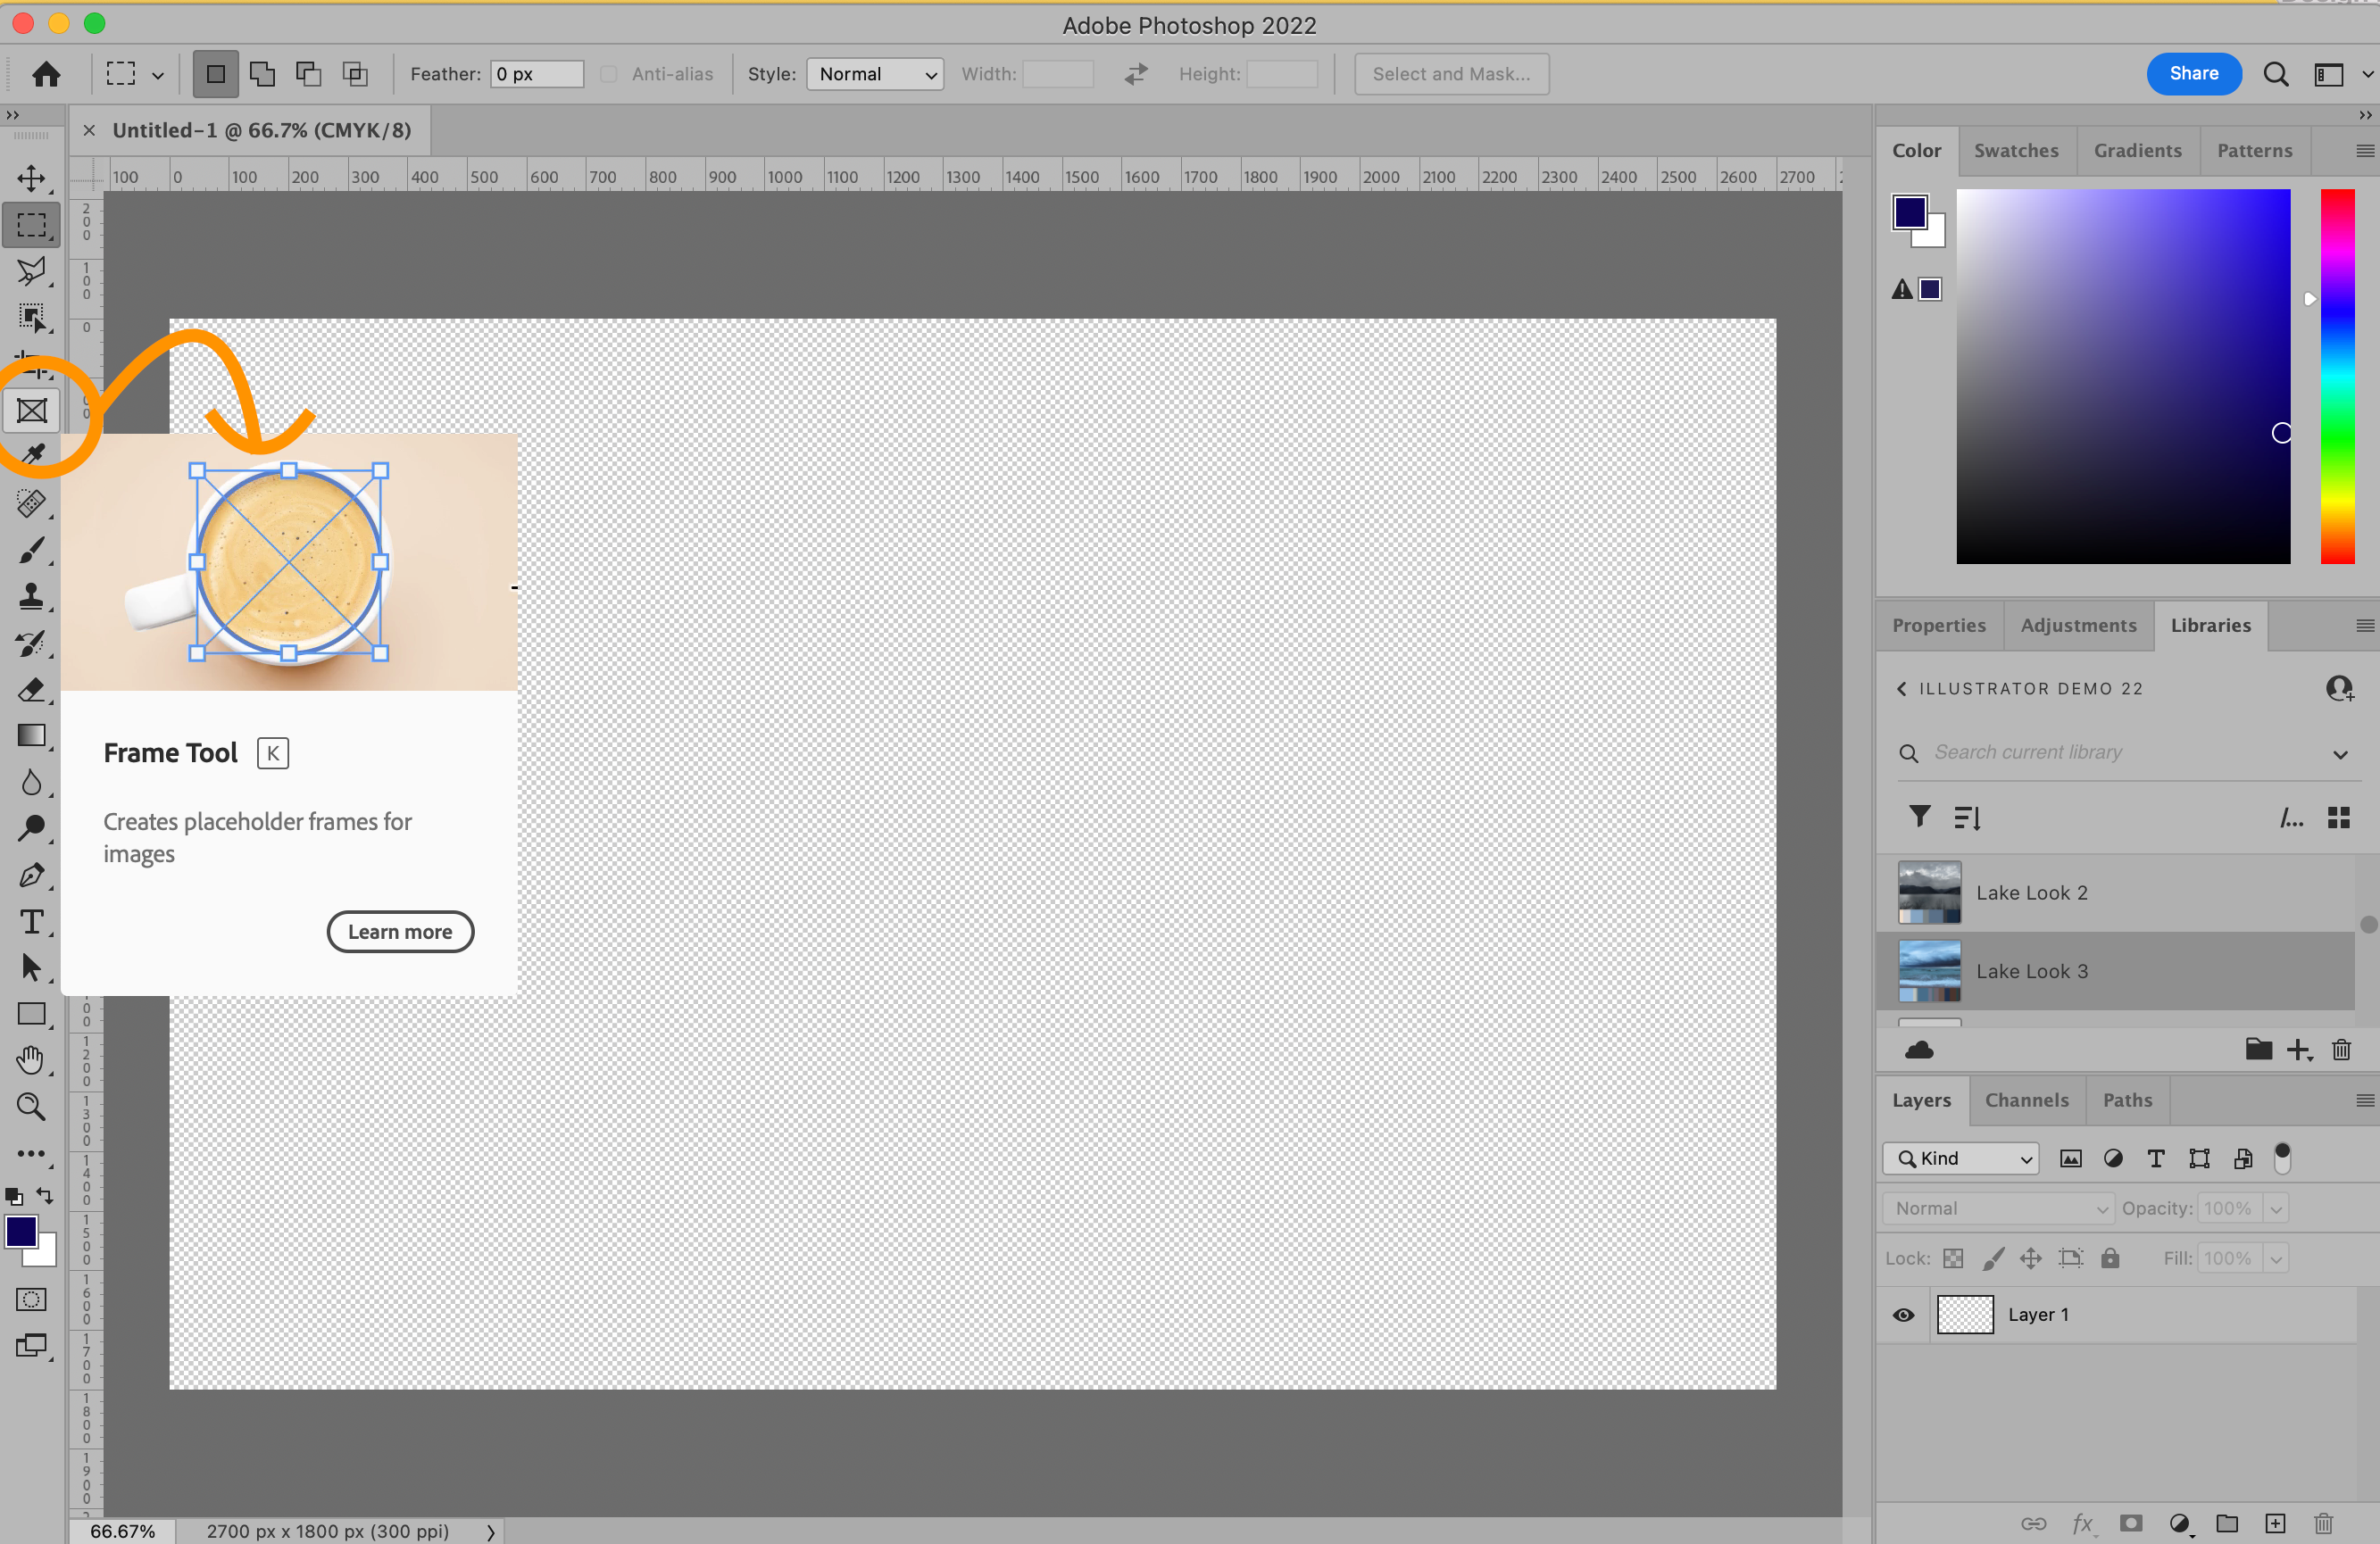
Task: Click Learn more in Frame Tool tooltip
Action: pyautogui.click(x=400, y=932)
